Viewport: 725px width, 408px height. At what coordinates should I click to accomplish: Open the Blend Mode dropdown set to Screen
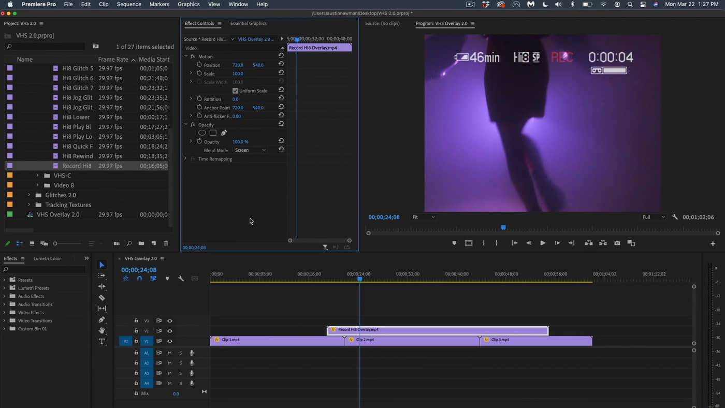click(251, 150)
